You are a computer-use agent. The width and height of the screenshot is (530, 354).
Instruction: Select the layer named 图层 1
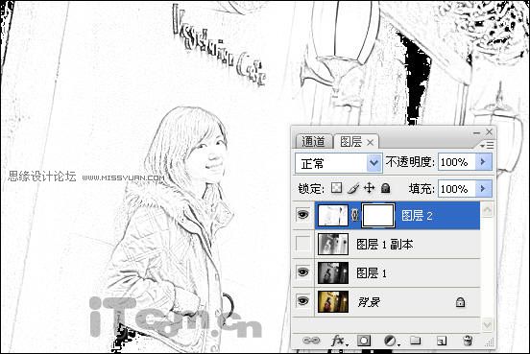coord(372,272)
